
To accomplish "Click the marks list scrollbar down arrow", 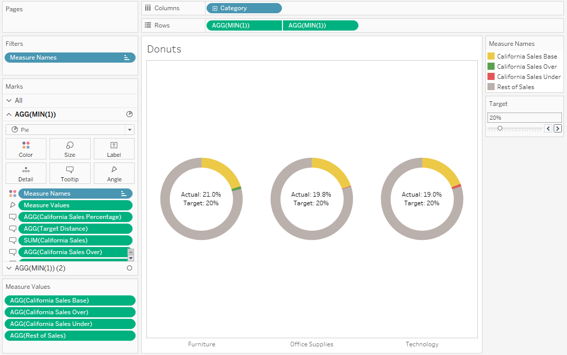I will 131,258.
